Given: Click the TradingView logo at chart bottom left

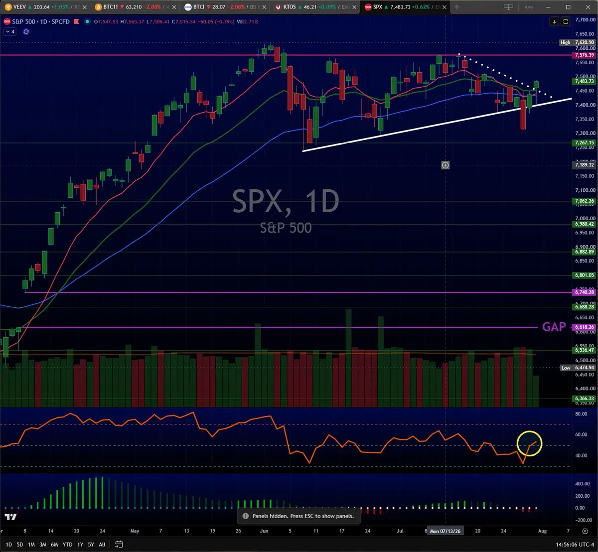Looking at the screenshot, I should (9, 517).
